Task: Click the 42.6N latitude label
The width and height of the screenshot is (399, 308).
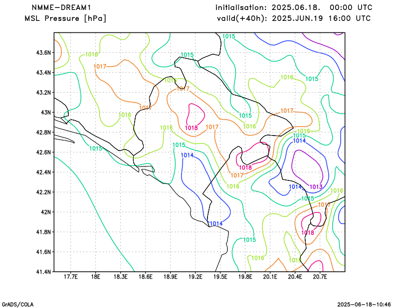Action: click(43, 152)
